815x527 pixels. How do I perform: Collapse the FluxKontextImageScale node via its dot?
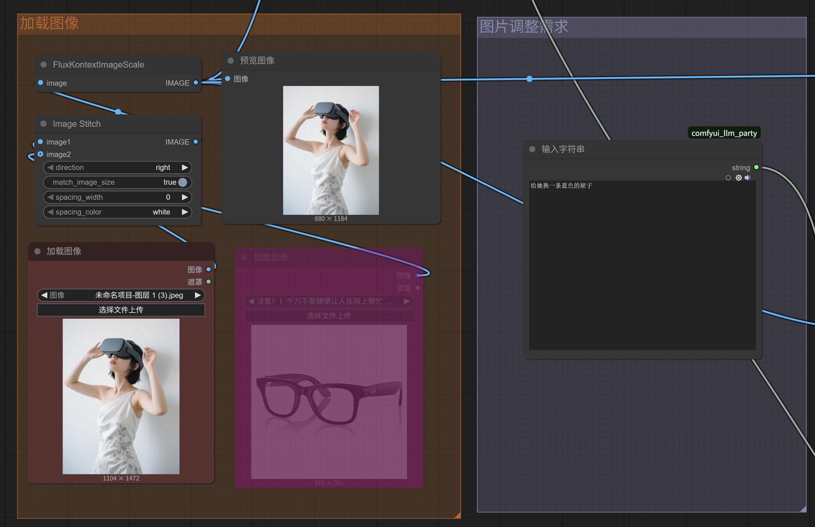44,65
